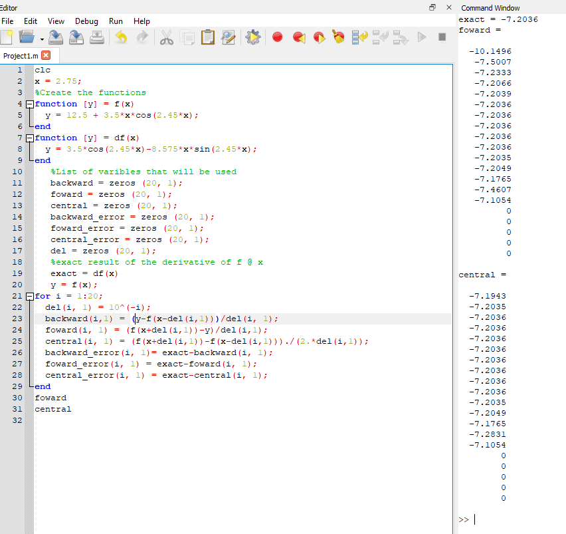Jump to the next breakpoint
The image size is (566, 534).
[x=318, y=38]
